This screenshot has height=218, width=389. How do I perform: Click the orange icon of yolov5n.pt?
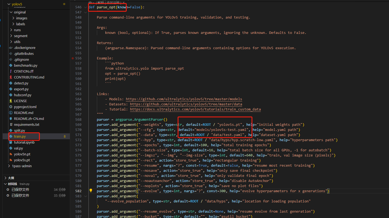coord(11,154)
